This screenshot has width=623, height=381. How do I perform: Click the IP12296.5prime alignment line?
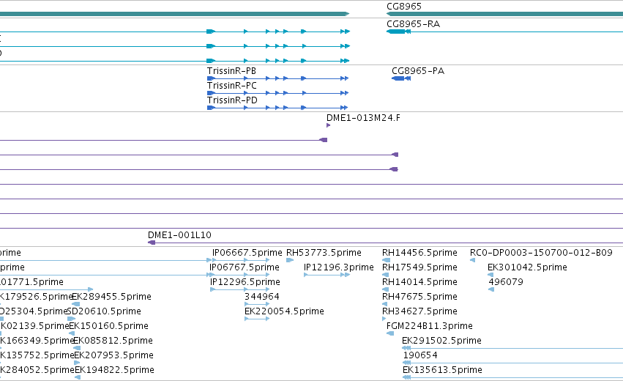240,289
